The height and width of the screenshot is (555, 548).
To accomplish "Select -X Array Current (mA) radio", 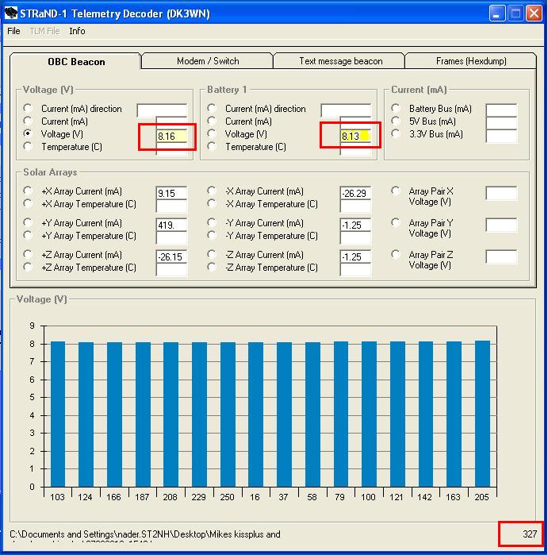I will (212, 191).
